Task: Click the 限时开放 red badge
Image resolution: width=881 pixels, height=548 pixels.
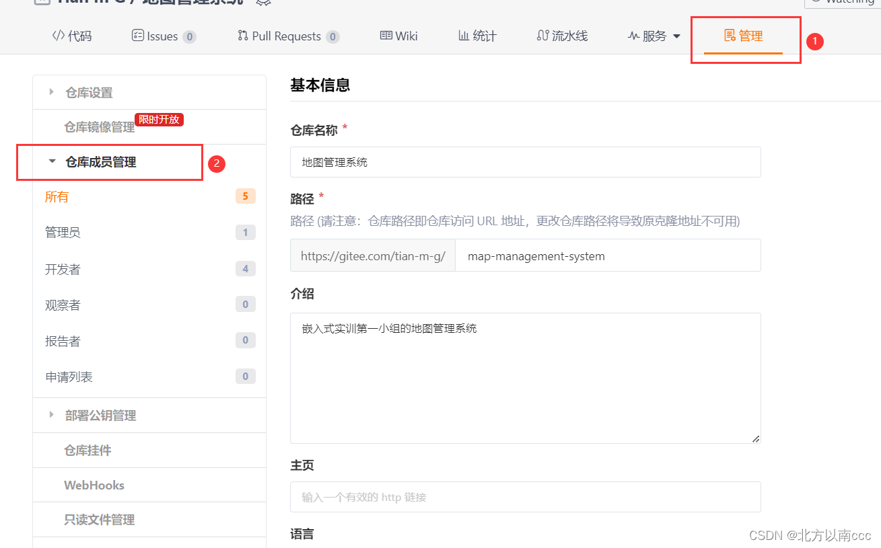Action: [x=159, y=120]
